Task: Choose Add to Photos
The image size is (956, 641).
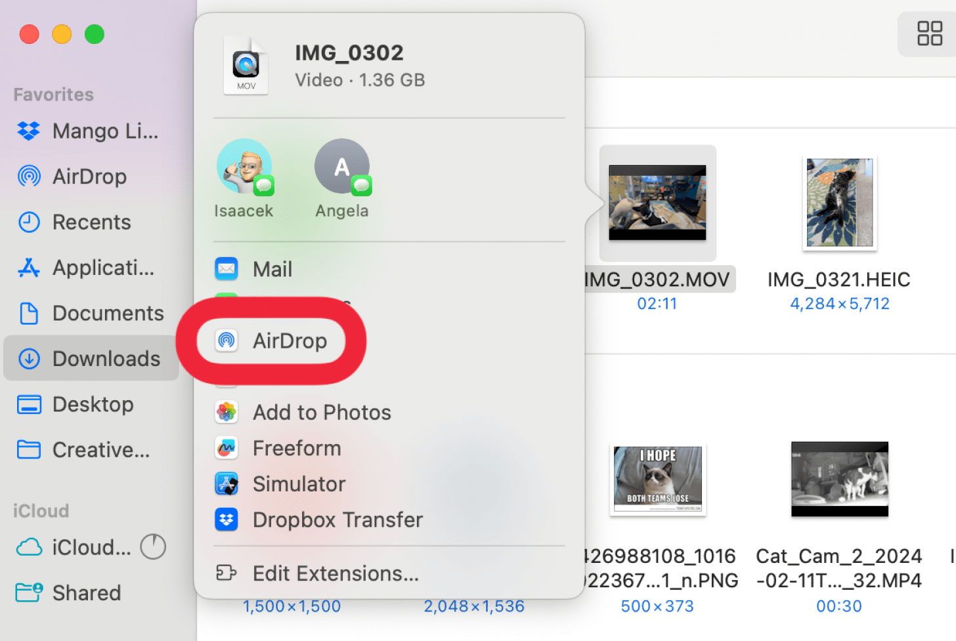Action: [x=321, y=412]
